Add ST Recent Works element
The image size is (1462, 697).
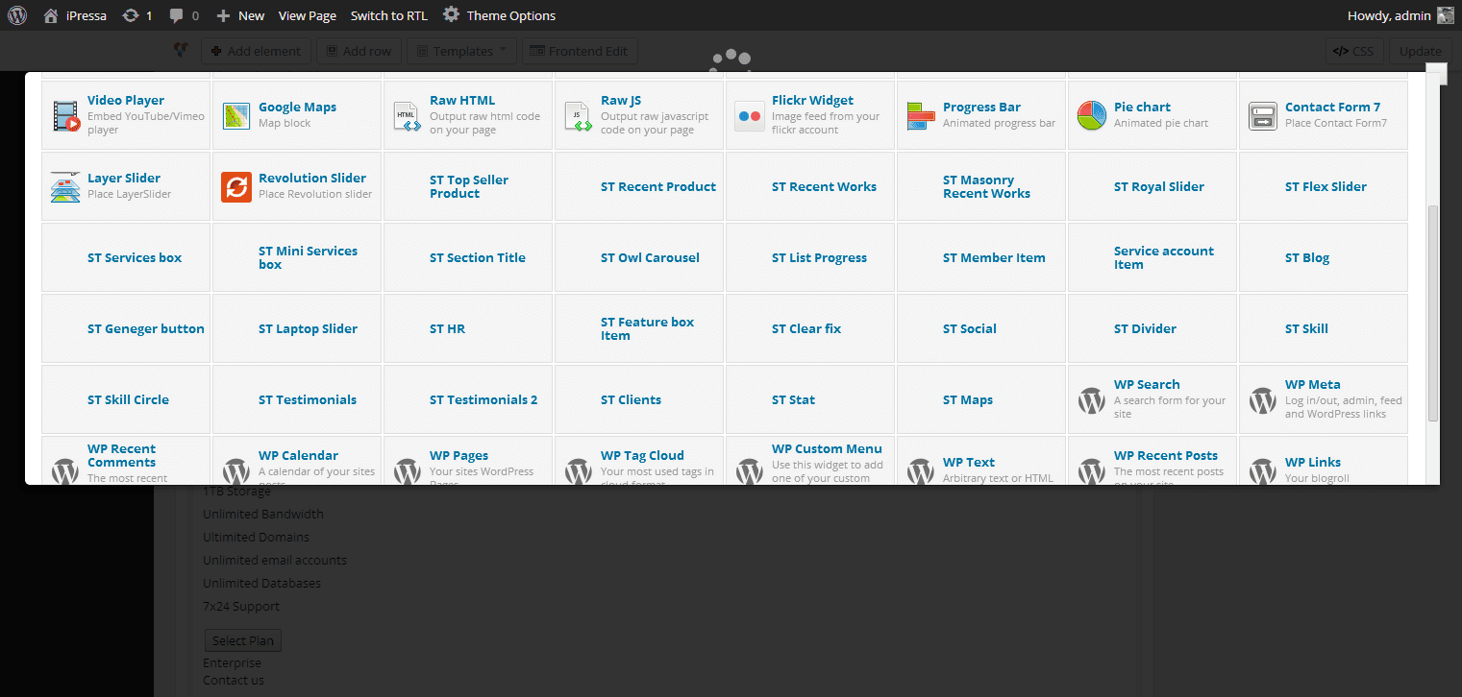810,187
